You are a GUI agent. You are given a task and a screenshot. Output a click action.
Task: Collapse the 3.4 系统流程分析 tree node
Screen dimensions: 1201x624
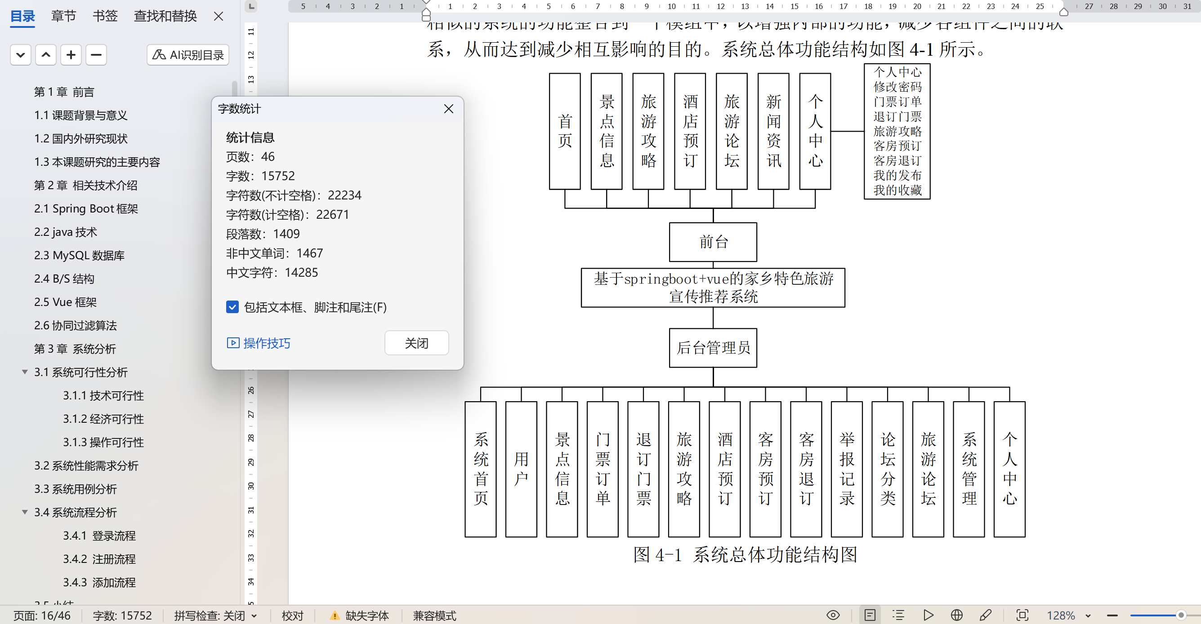click(25, 512)
